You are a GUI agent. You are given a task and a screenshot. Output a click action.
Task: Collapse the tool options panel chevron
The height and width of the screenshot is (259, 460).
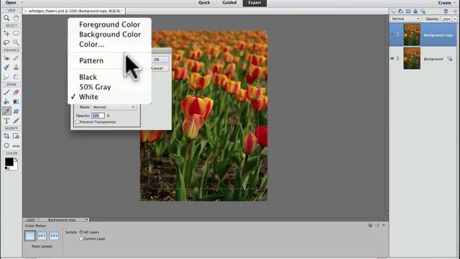384,225
